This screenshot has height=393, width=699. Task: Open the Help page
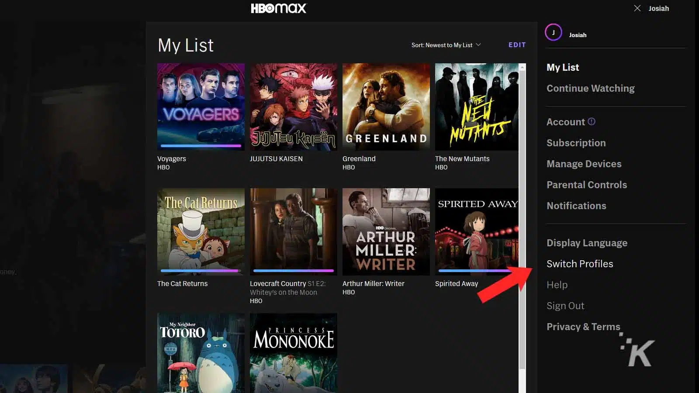[557, 285]
